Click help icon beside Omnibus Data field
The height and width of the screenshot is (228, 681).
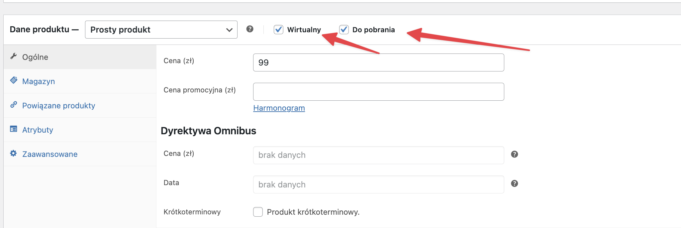point(514,183)
